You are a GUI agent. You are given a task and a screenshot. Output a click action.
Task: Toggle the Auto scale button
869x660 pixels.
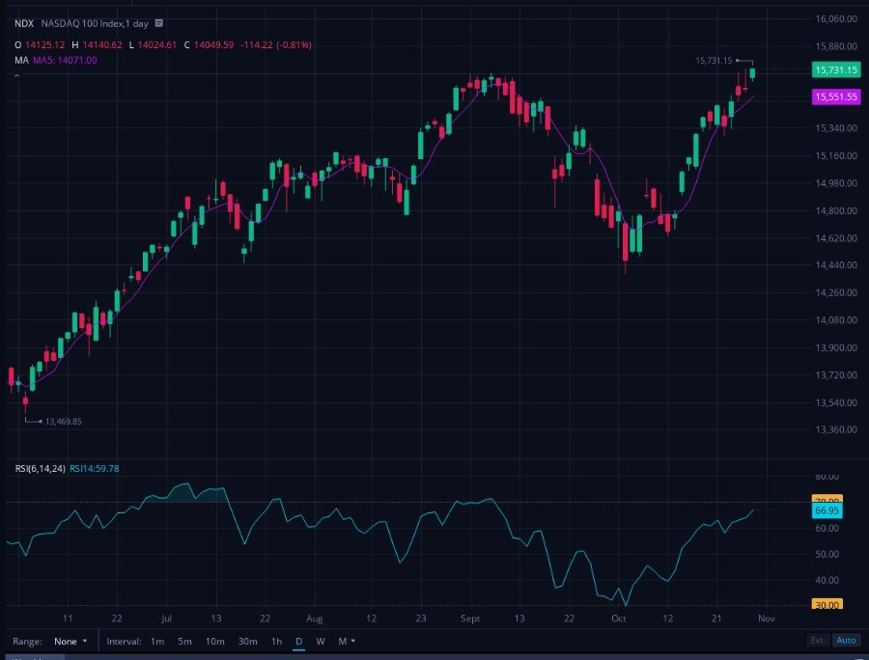click(x=846, y=640)
